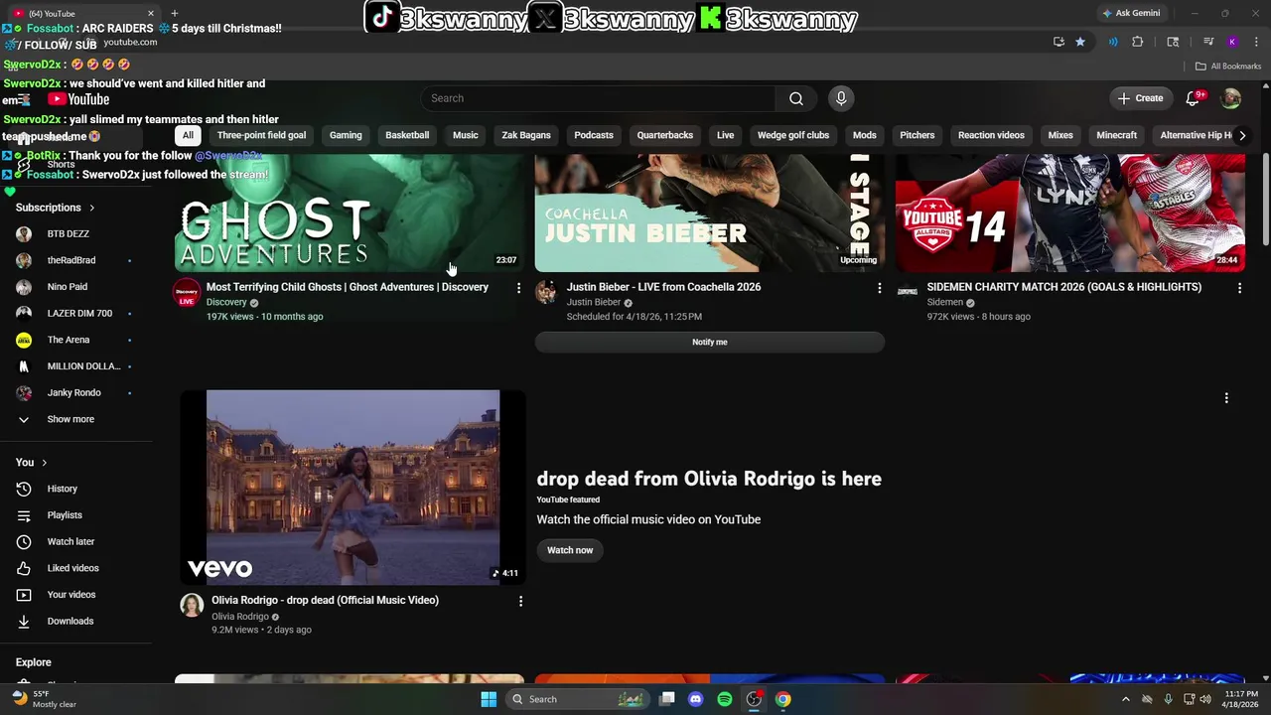
Task: Open All Bookmarks folder
Action: pos(1228,67)
